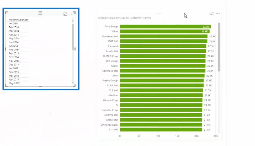Click the Medline bar
255x146 pixels.
[161, 95]
